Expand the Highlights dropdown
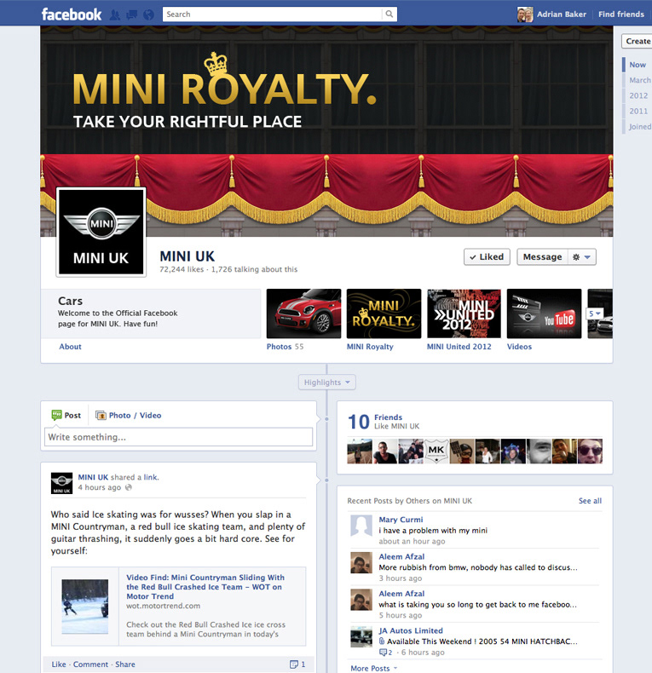Image resolution: width=652 pixels, height=673 pixels. [327, 383]
